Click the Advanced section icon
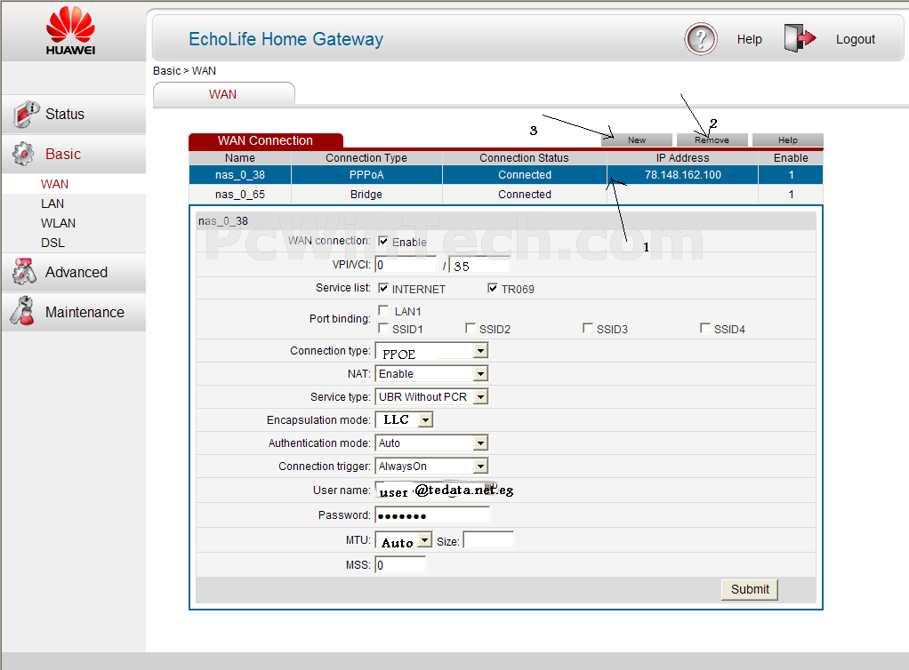 (25, 272)
